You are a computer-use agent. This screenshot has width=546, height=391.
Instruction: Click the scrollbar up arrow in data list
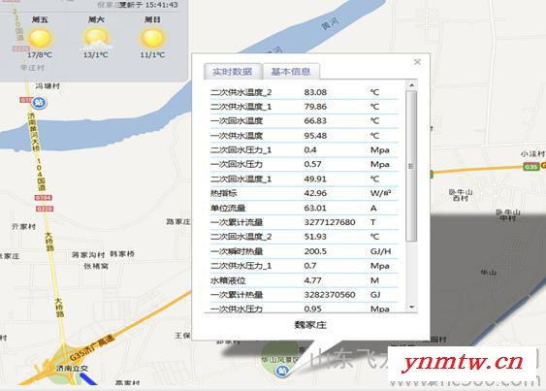411,85
